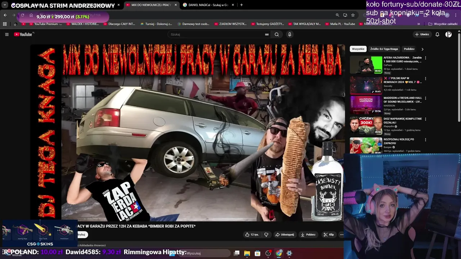The width and height of the screenshot is (461, 259).
Task: Switch to DANIEL MAGICal Google search tab
Action: click(208, 5)
